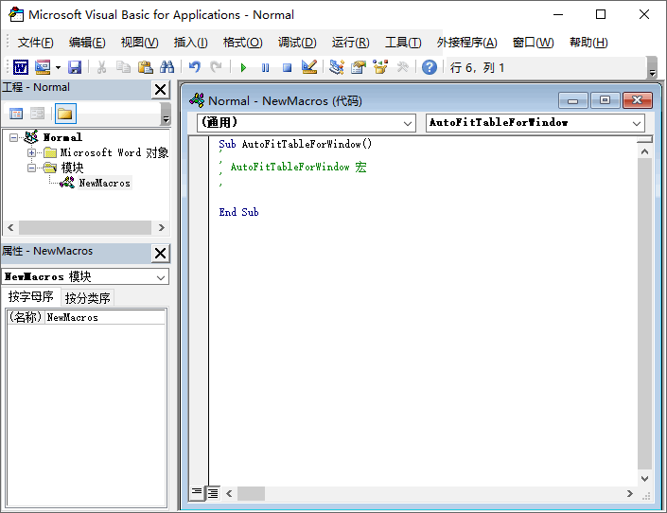Screen dimensions: 667x513
Task: Open the 格式(O) menu
Action: [242, 43]
